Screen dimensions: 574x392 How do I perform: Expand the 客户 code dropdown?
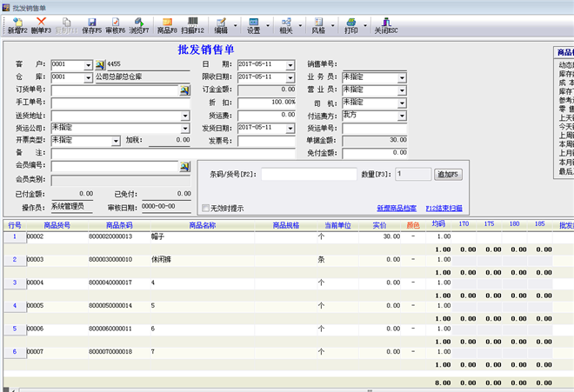click(x=88, y=65)
